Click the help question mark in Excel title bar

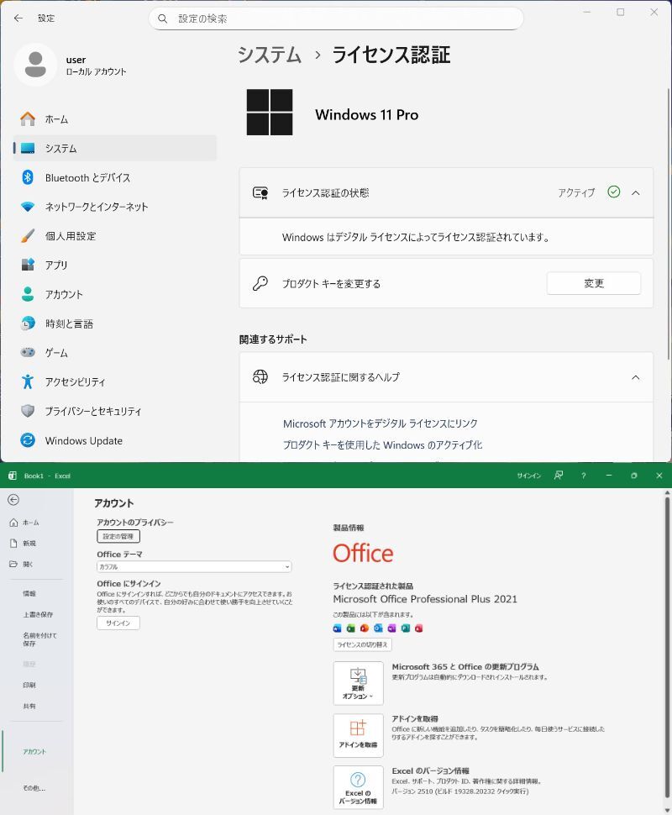[583, 476]
